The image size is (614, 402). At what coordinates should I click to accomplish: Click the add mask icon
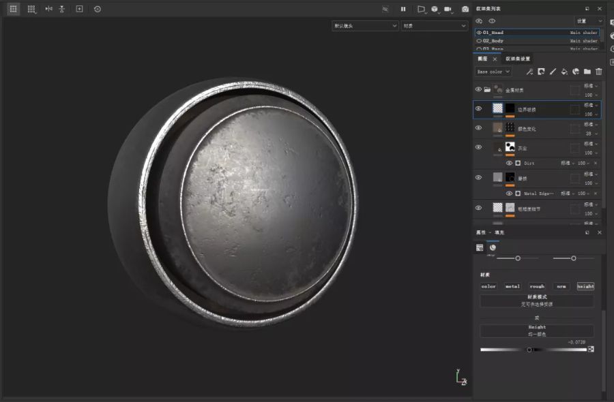541,72
